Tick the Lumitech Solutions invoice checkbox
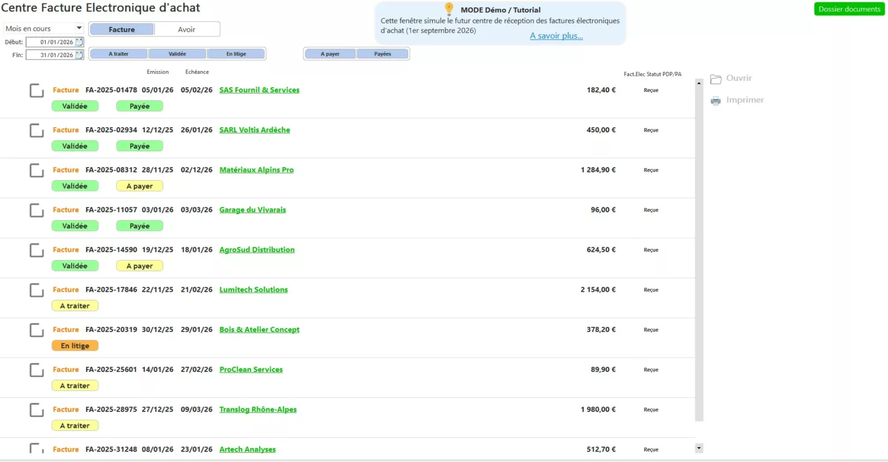 click(36, 290)
